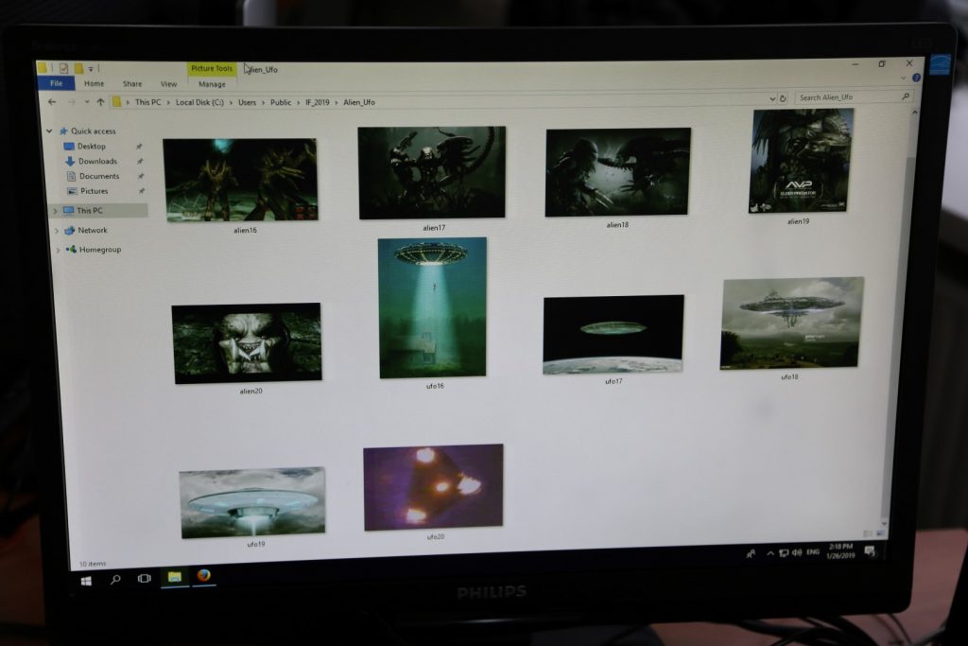Select the ufo19 flying saucer thumbnail
Viewport: 968px width, 646px height.
pyautogui.click(x=252, y=503)
